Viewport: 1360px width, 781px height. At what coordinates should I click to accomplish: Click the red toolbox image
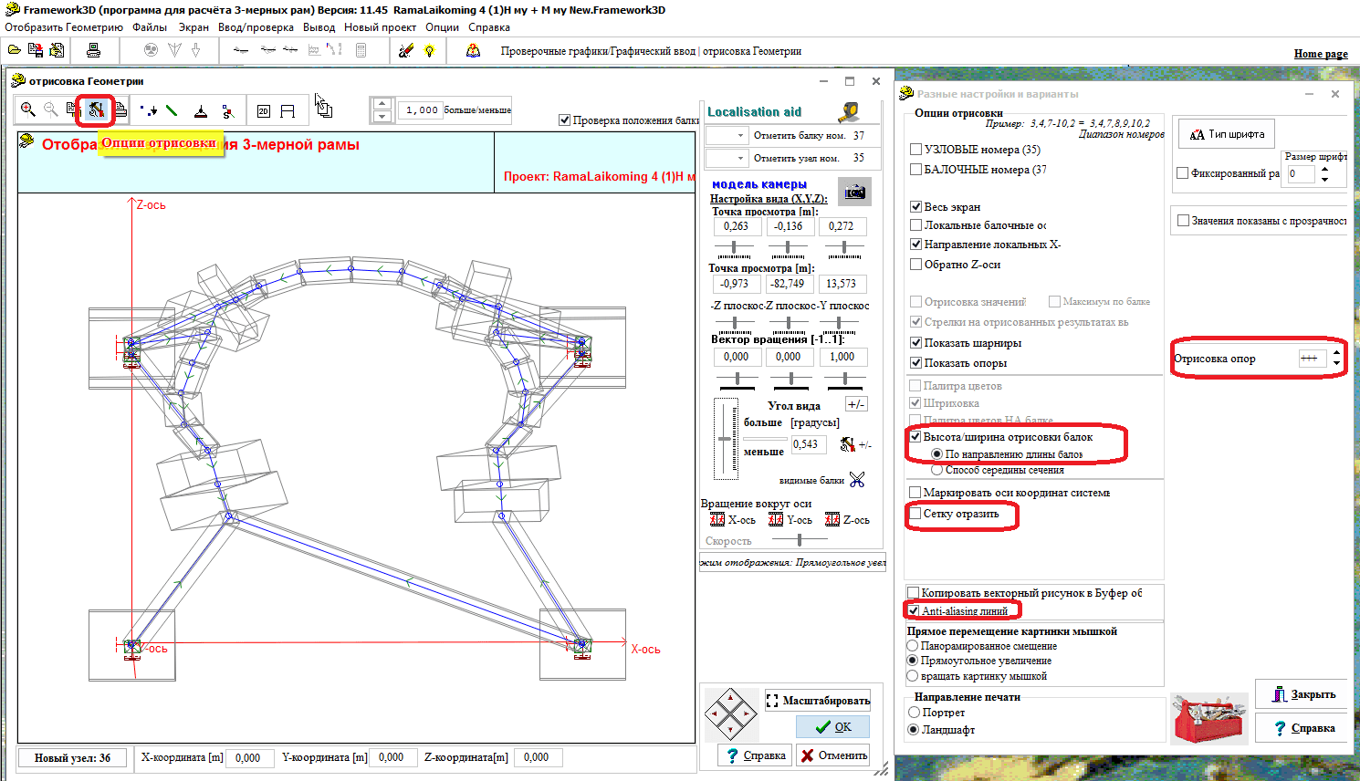tap(1209, 718)
